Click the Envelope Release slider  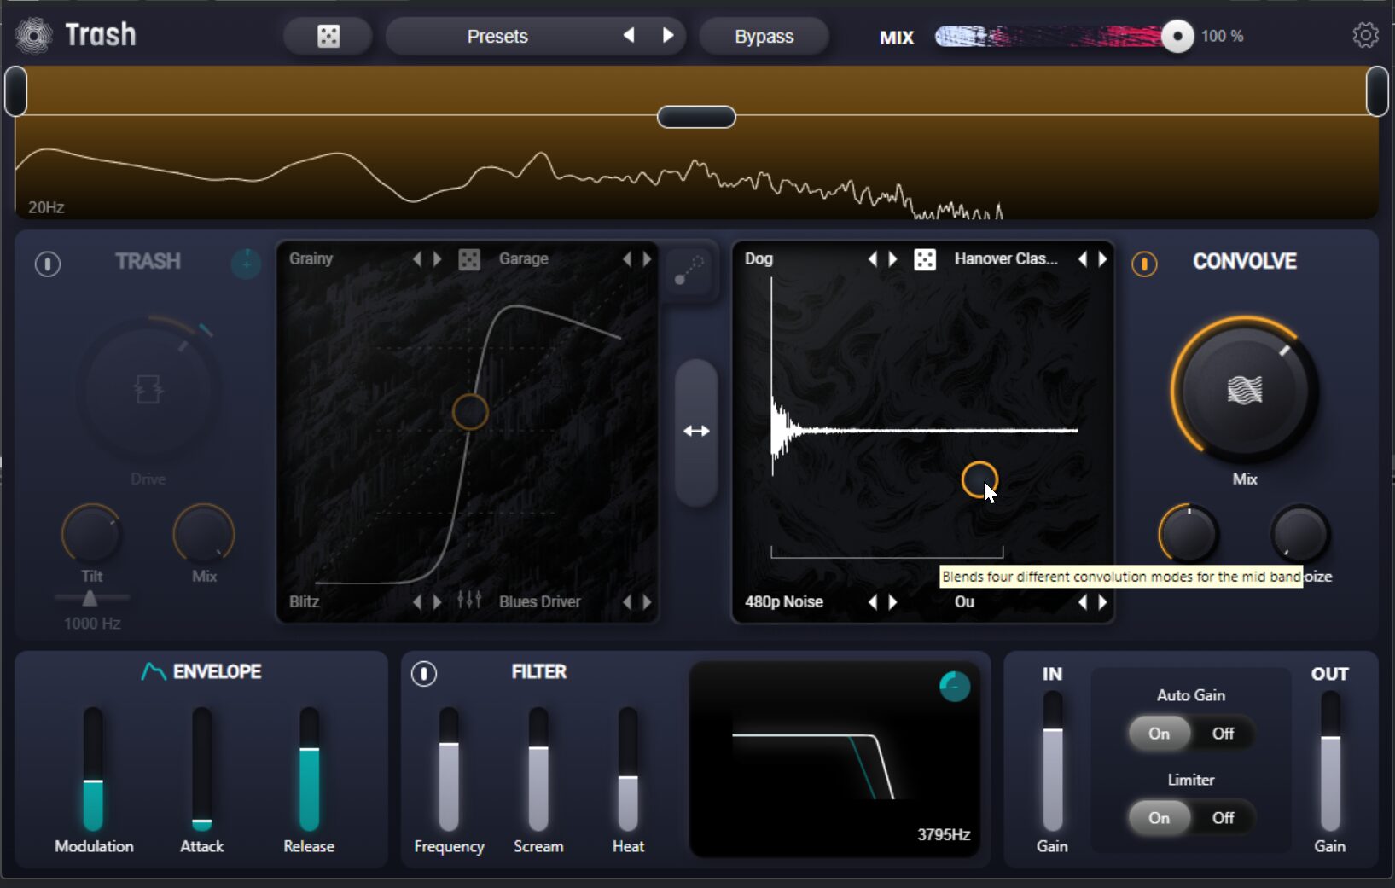309,769
